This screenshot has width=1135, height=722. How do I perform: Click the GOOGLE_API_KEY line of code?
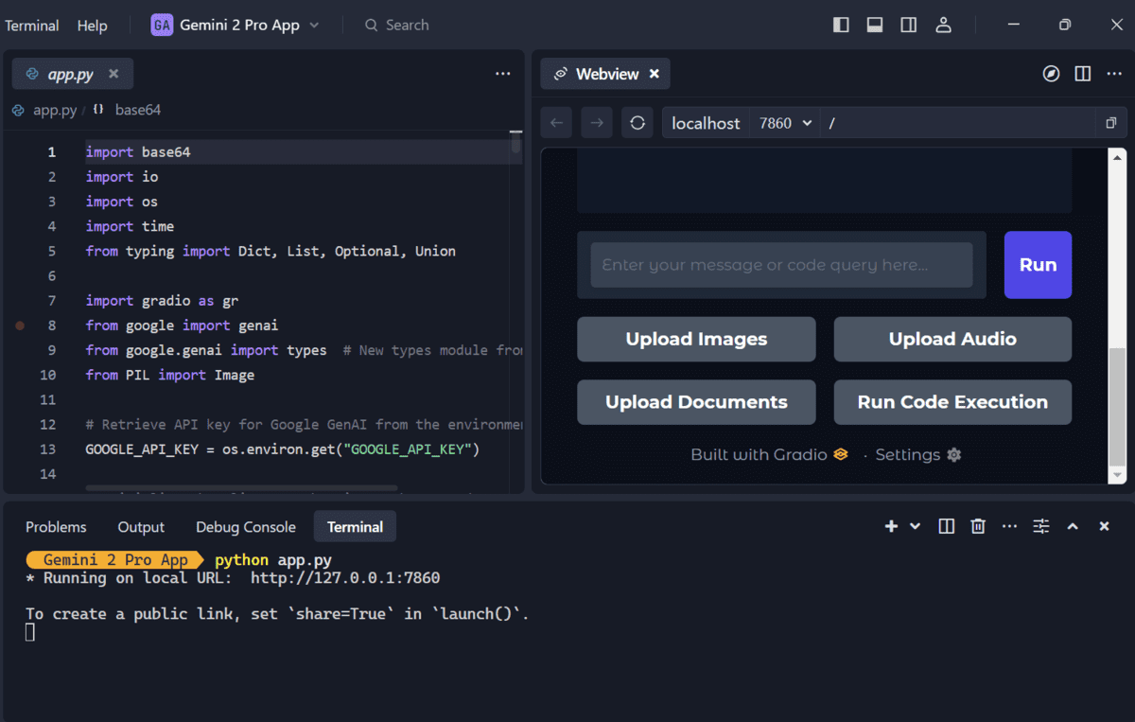283,449
